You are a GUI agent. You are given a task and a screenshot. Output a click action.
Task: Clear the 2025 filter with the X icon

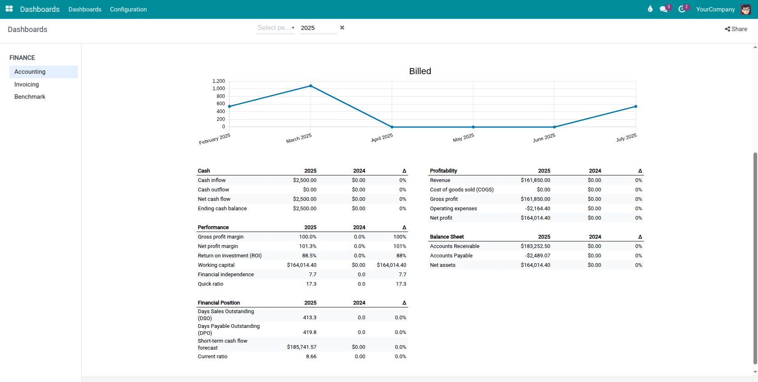pyautogui.click(x=342, y=27)
